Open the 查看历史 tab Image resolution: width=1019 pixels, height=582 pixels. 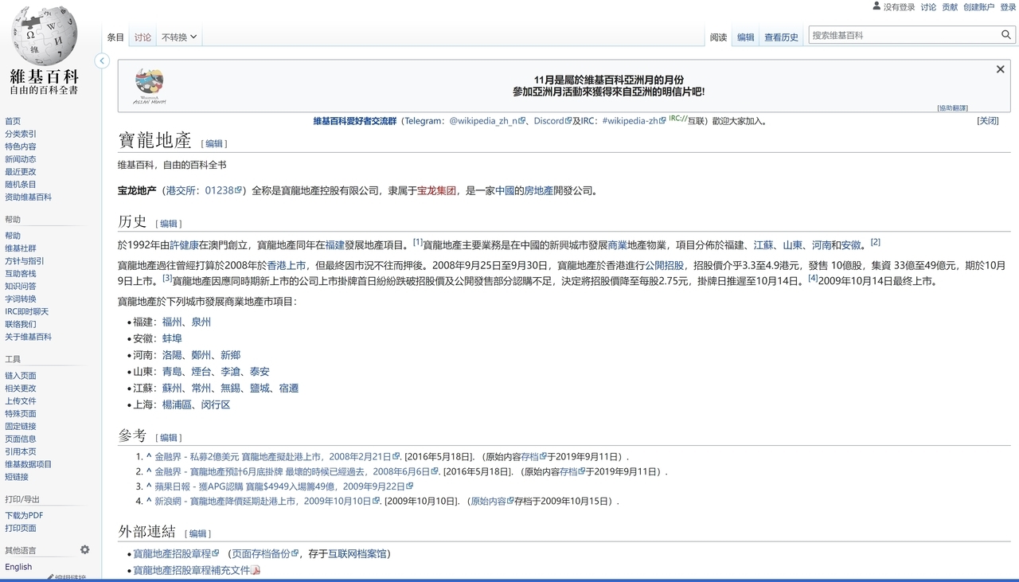click(781, 37)
